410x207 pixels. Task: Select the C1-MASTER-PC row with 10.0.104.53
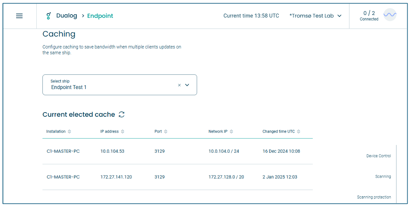click(x=177, y=151)
